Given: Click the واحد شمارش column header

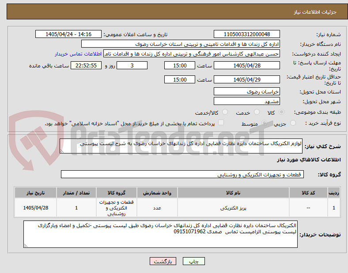Looking at the screenshot, I should [157, 193].
